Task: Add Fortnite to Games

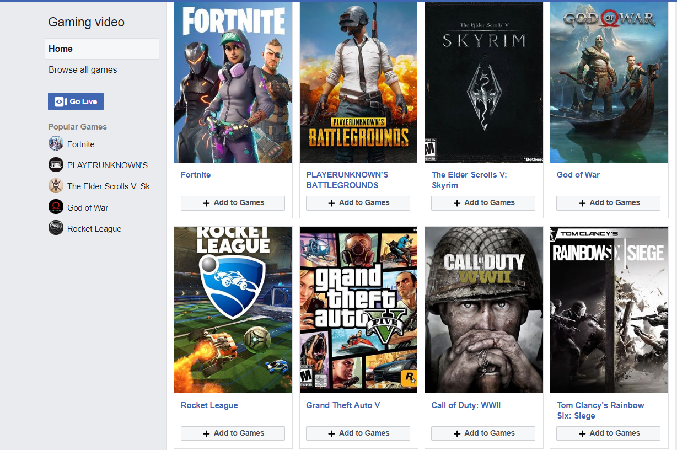Action: coord(233,203)
